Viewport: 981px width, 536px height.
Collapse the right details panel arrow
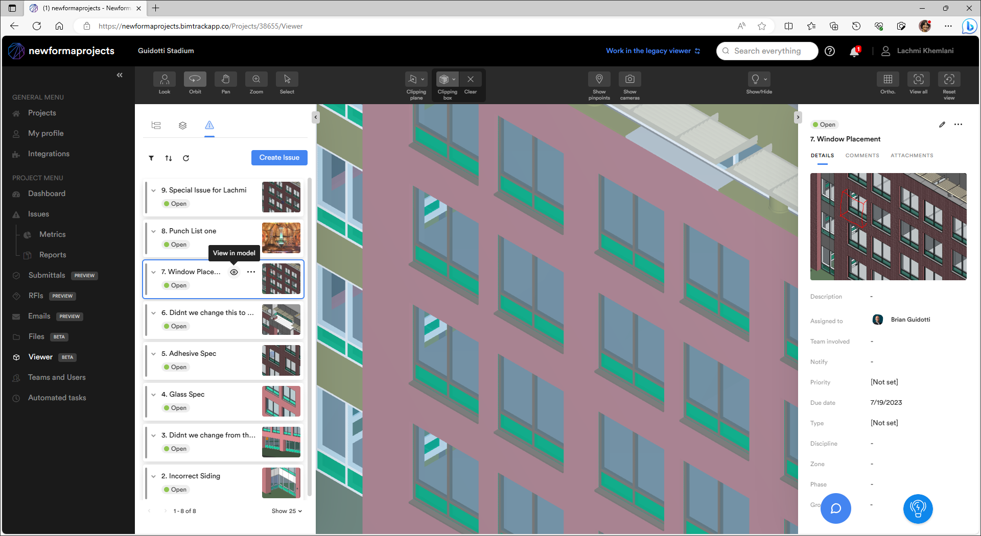point(798,117)
